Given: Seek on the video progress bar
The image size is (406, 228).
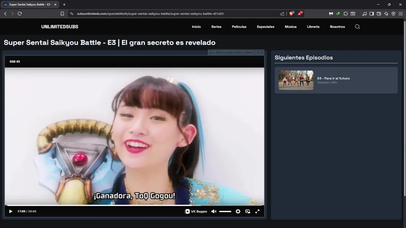Looking at the screenshot, I should 134,205.
